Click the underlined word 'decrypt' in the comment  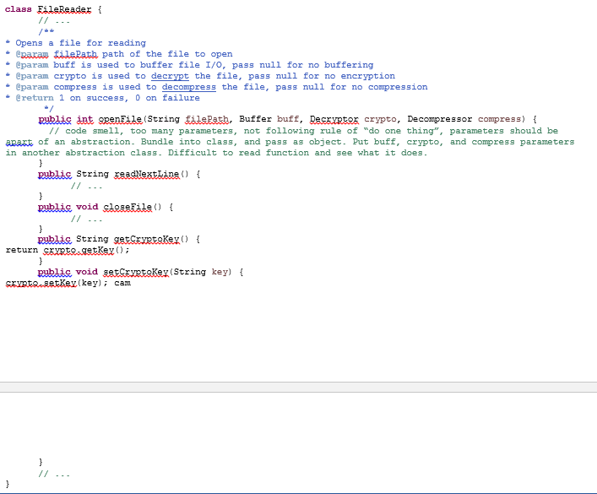pos(170,76)
